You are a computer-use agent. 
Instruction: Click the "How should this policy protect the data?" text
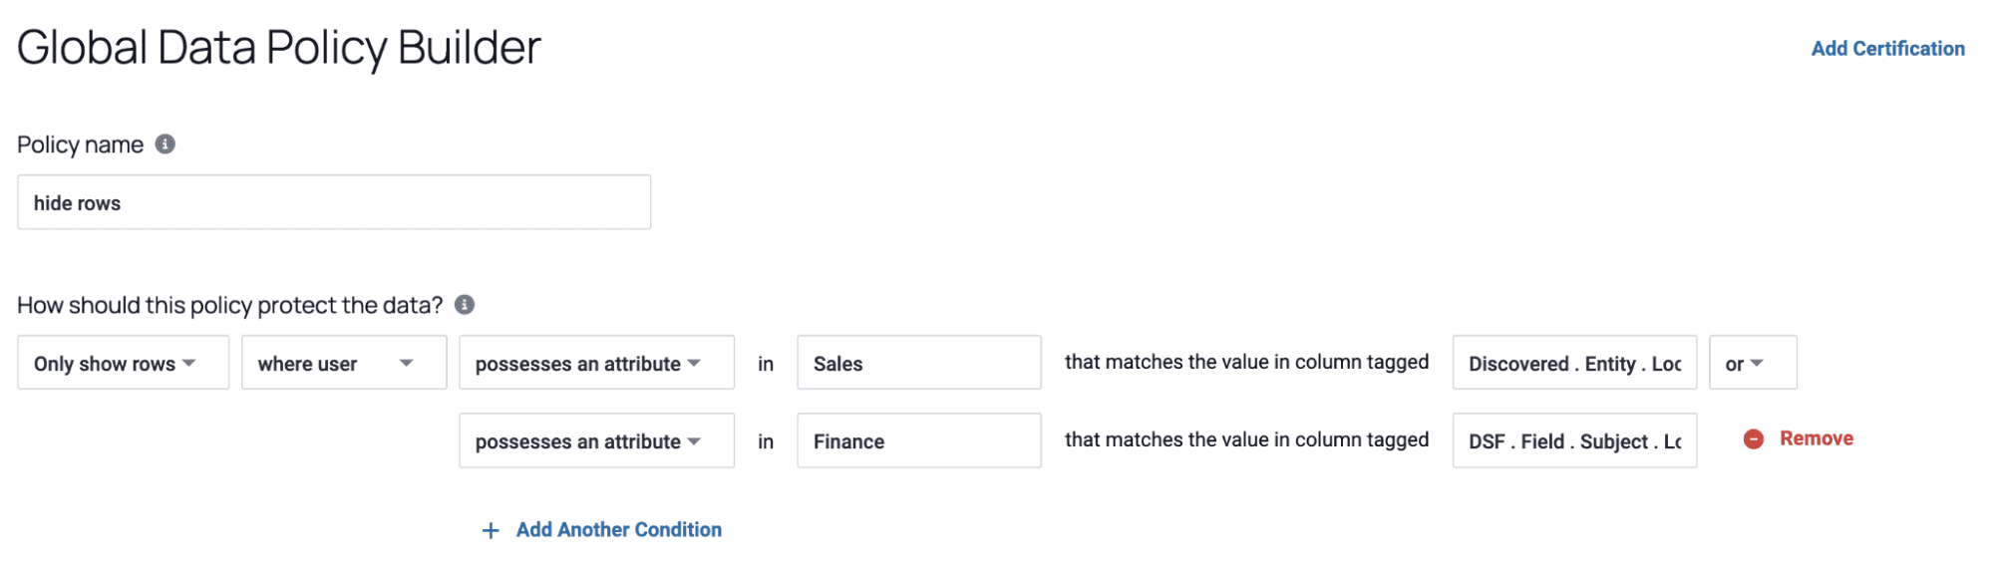[x=230, y=306]
